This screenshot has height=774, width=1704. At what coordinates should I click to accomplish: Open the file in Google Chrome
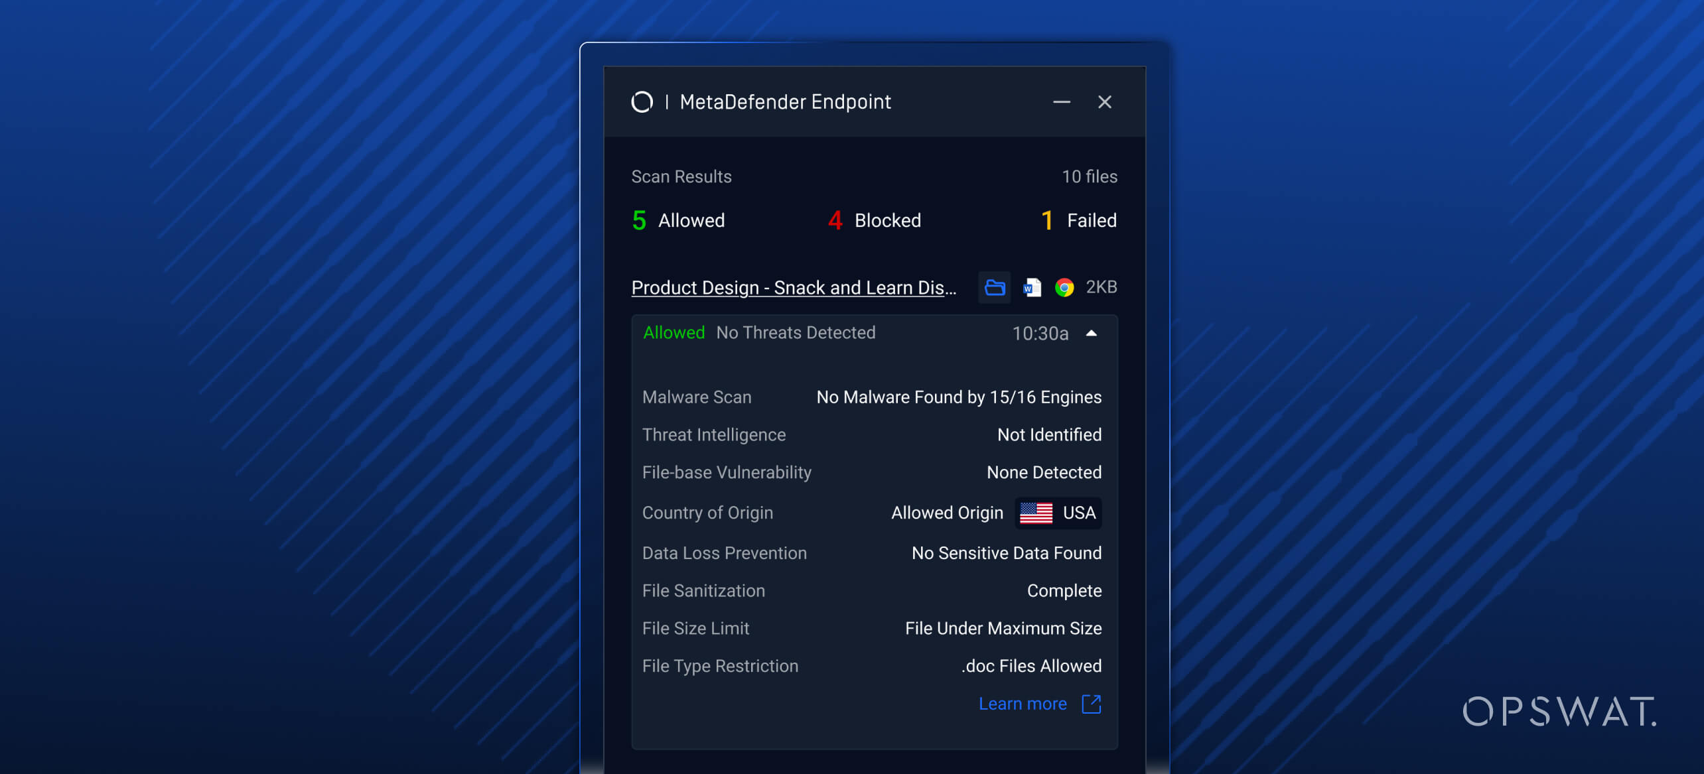point(1066,287)
